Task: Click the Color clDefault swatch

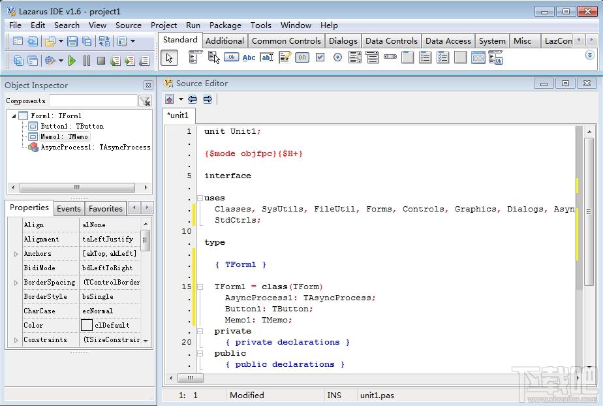Action: [x=87, y=325]
